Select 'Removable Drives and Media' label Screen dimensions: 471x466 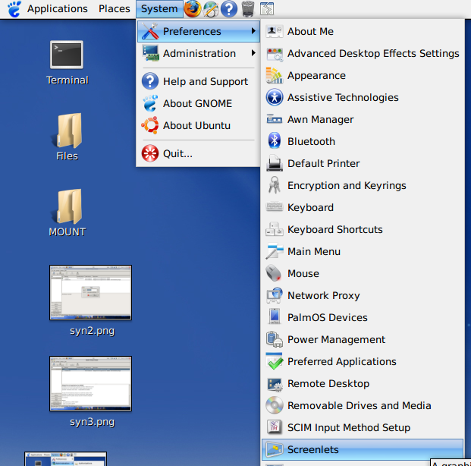pyautogui.click(x=360, y=405)
